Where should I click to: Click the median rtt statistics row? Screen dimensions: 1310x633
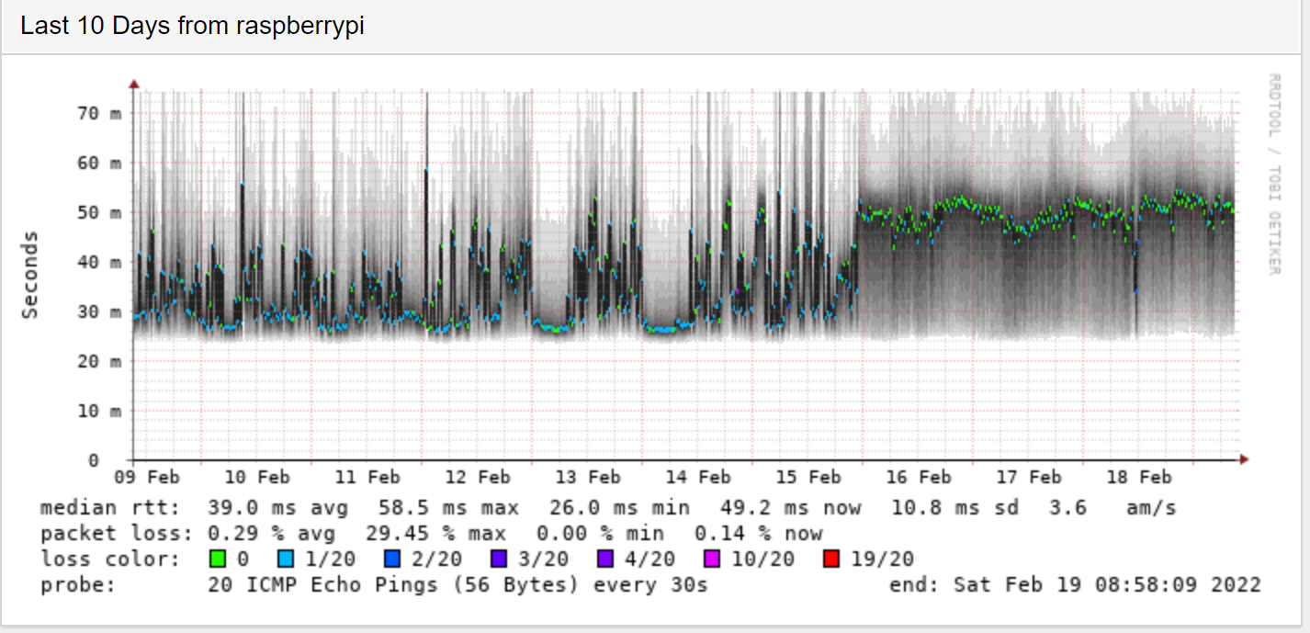click(606, 508)
